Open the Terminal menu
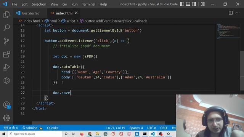 click(x=88, y=4)
